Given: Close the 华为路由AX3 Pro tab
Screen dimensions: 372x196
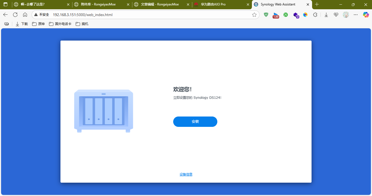Looking at the screenshot, I should (248, 4).
